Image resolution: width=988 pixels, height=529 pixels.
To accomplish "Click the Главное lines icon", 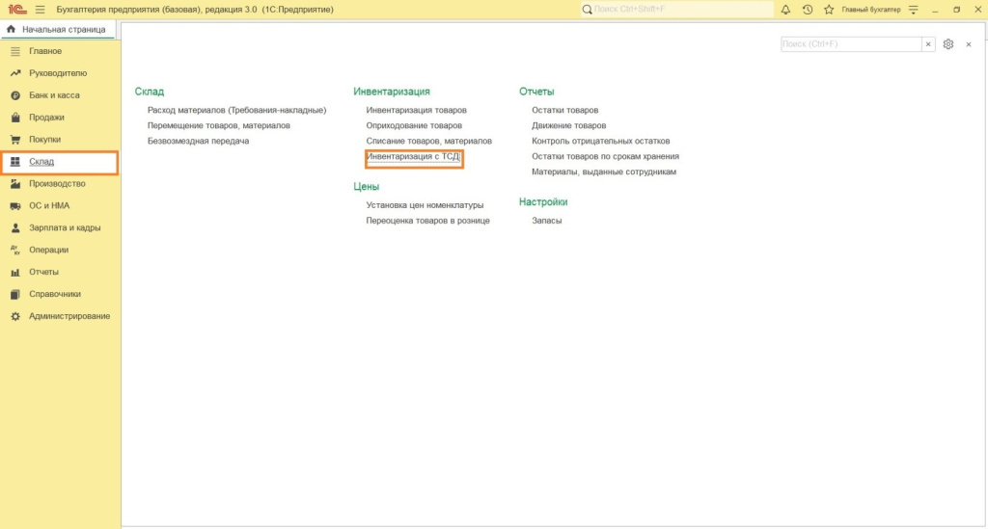I will [x=15, y=51].
